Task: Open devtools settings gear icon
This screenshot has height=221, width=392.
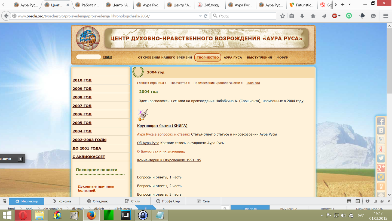Action: [367, 201]
